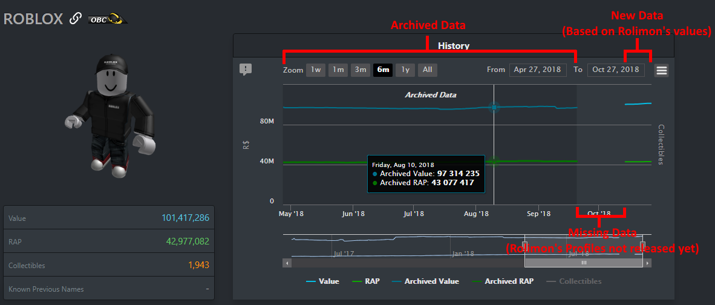Click the comment alert icon beside Zoom
Image resolution: width=715 pixels, height=305 pixels.
(x=246, y=70)
